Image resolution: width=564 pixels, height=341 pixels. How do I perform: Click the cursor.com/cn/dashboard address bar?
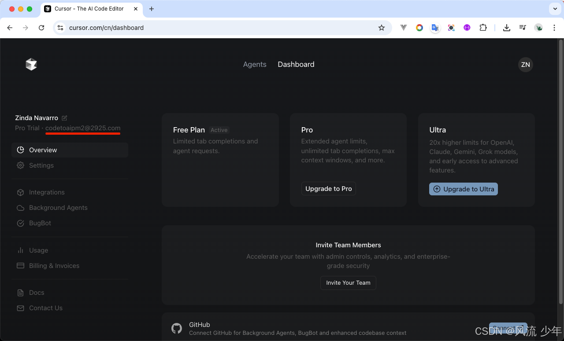223,28
